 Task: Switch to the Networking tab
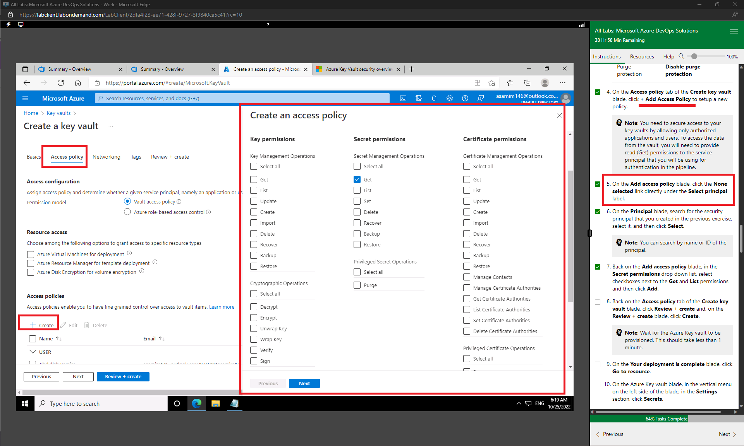[x=106, y=157]
